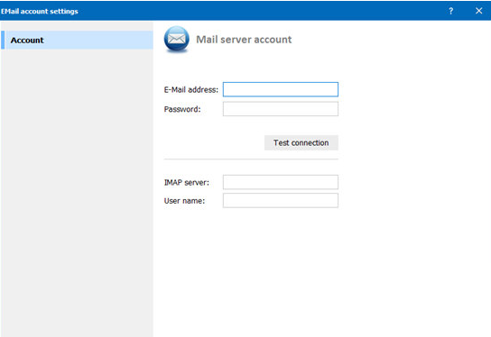Close the EMail account settings dialog
This screenshot has width=491, height=337.
click(478, 11)
